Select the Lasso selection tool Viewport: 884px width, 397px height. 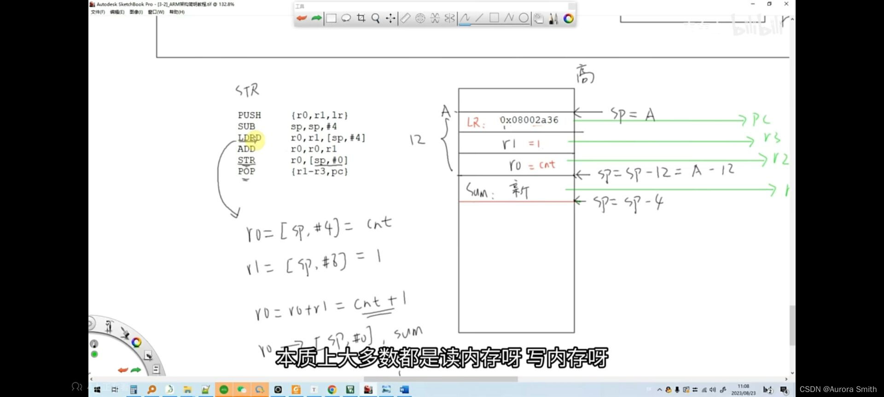click(346, 18)
